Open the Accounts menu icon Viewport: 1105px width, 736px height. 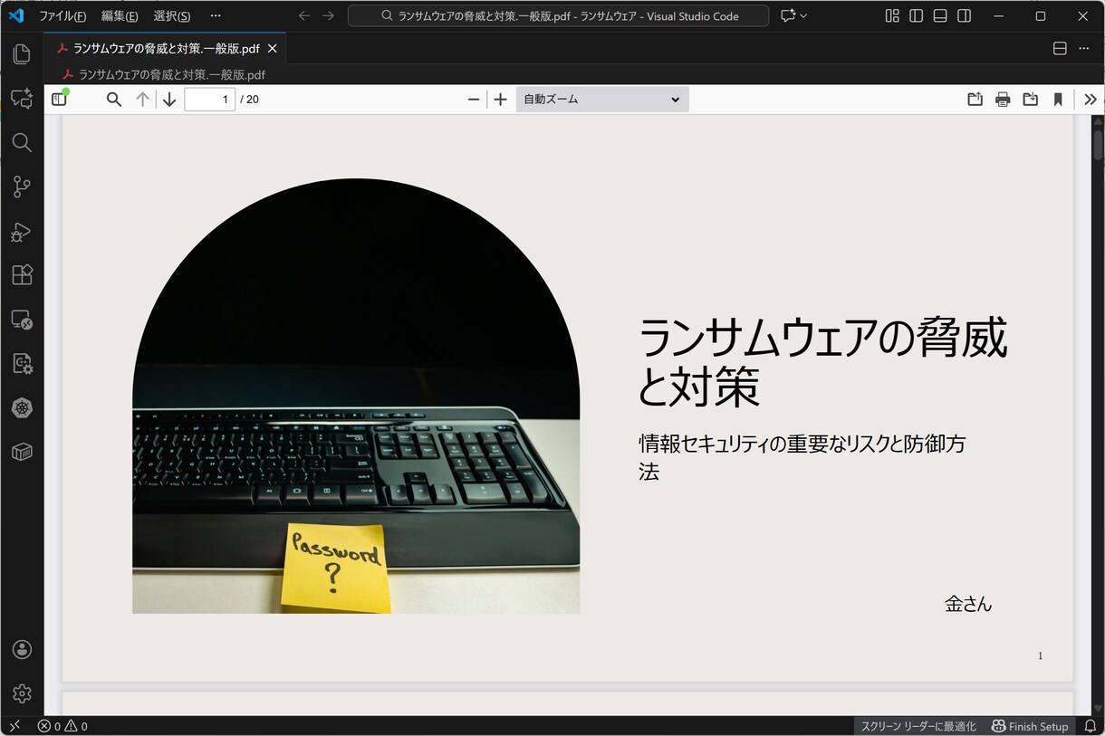pos(22,649)
